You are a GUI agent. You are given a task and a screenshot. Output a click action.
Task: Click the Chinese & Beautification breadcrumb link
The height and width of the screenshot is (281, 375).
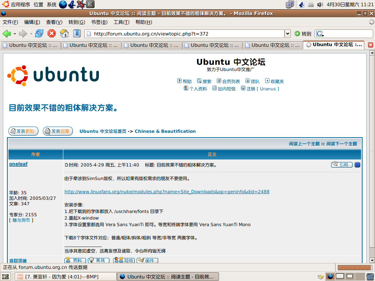165,131
